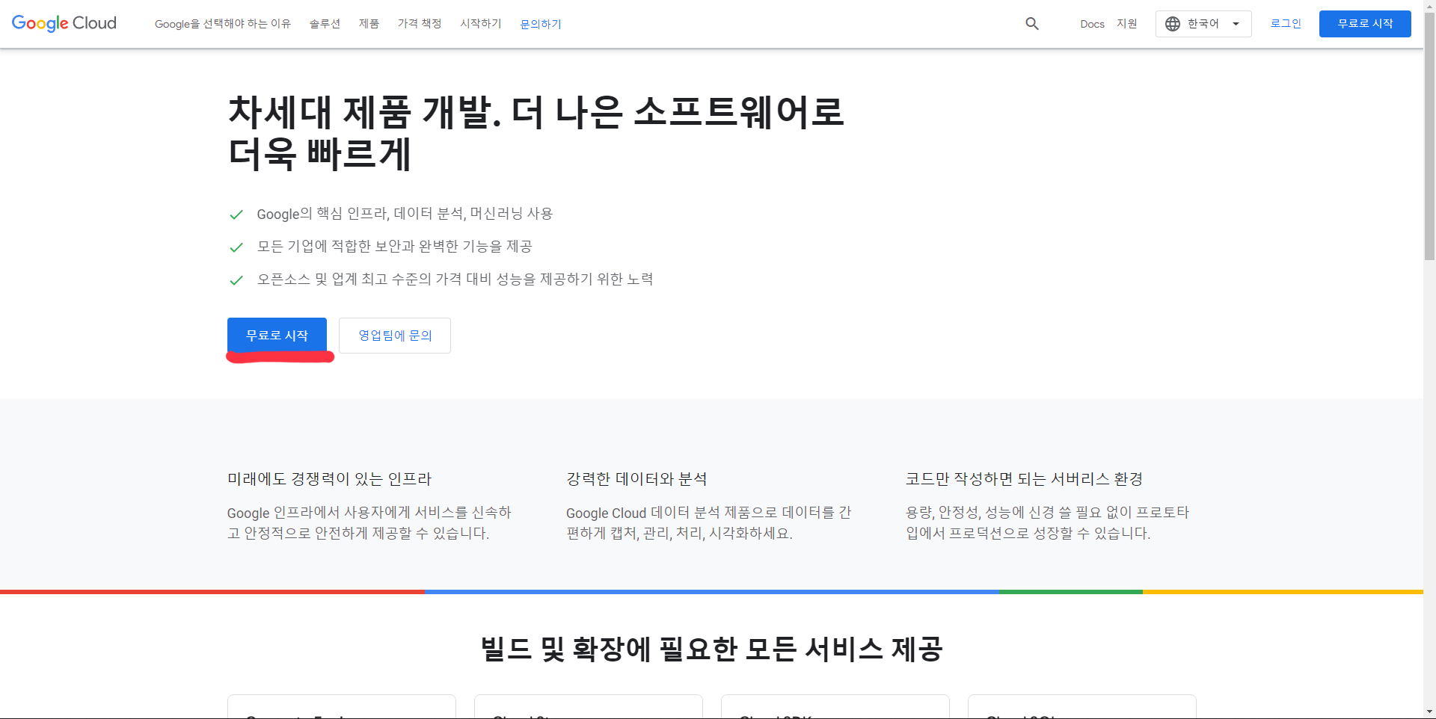Click the hero 무료로 시작 button
1436x719 pixels.
tap(277, 336)
